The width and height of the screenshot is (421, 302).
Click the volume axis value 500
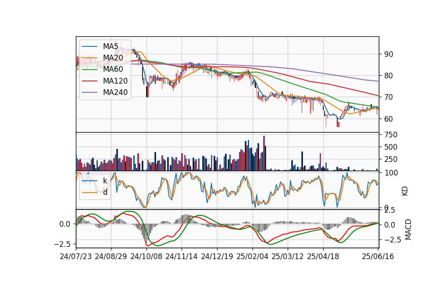click(391, 147)
